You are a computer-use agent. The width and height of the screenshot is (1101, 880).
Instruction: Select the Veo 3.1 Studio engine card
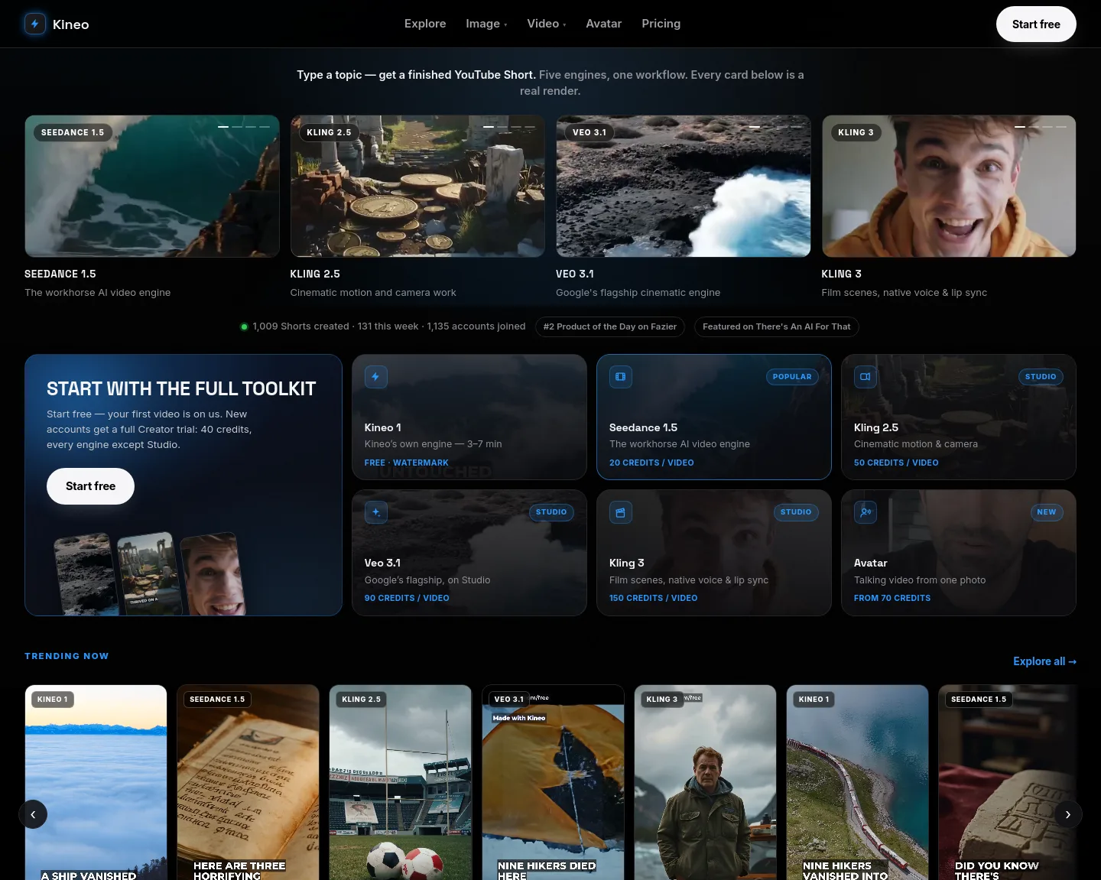[x=469, y=553]
